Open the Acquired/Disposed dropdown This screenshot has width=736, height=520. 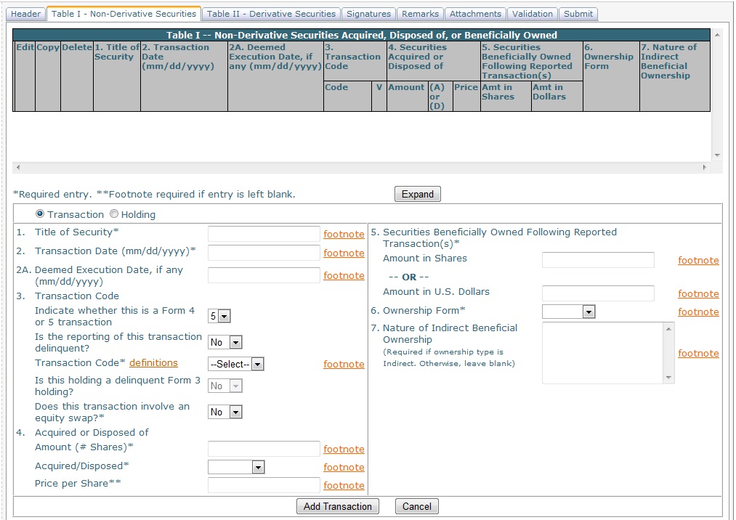[x=236, y=467]
